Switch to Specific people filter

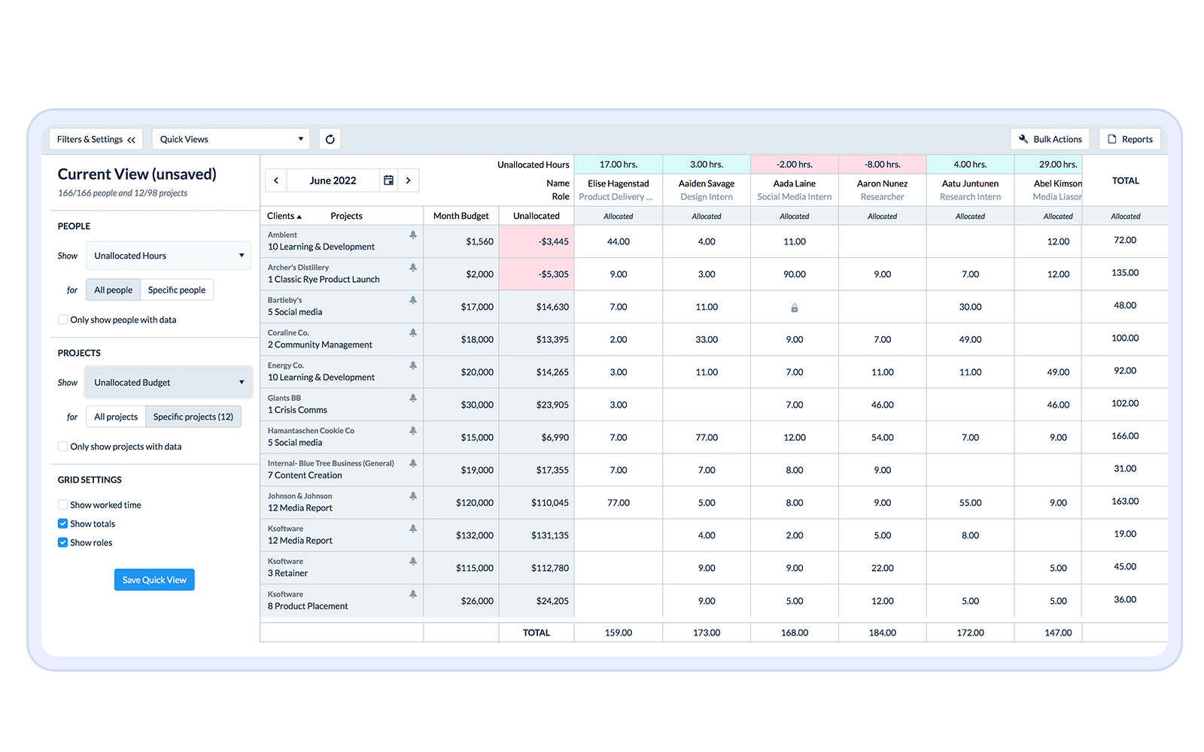[x=177, y=290]
